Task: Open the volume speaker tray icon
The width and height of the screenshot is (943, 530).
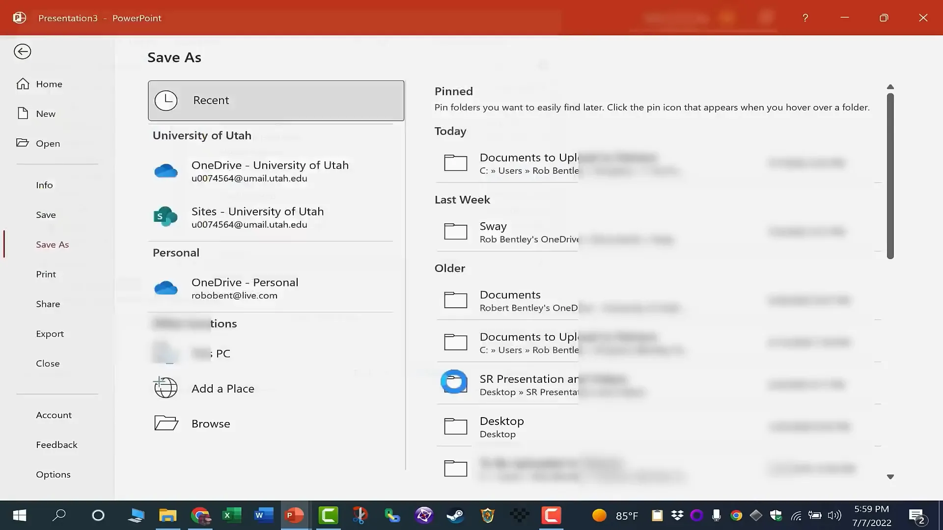Action: [834, 515]
